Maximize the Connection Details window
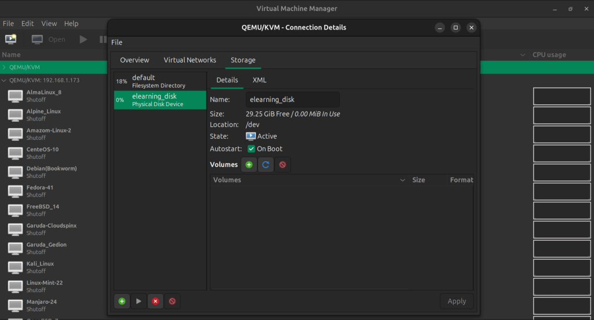This screenshot has width=594, height=320. pos(456,28)
